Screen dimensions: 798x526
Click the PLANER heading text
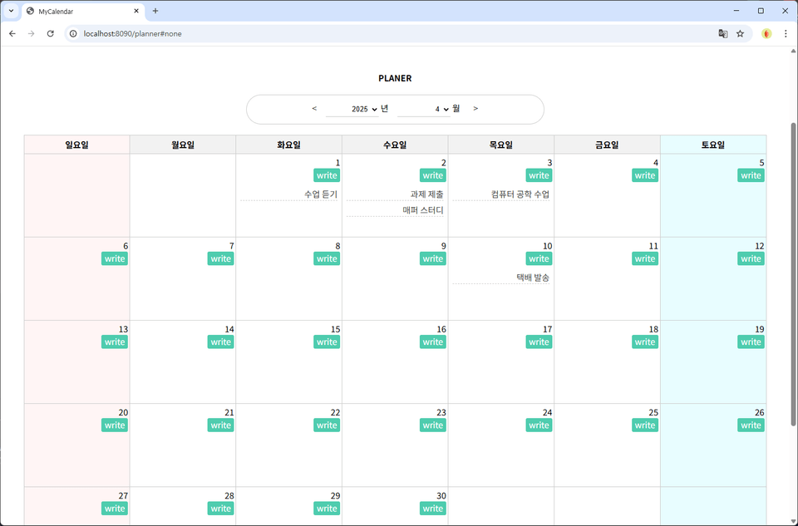(395, 78)
